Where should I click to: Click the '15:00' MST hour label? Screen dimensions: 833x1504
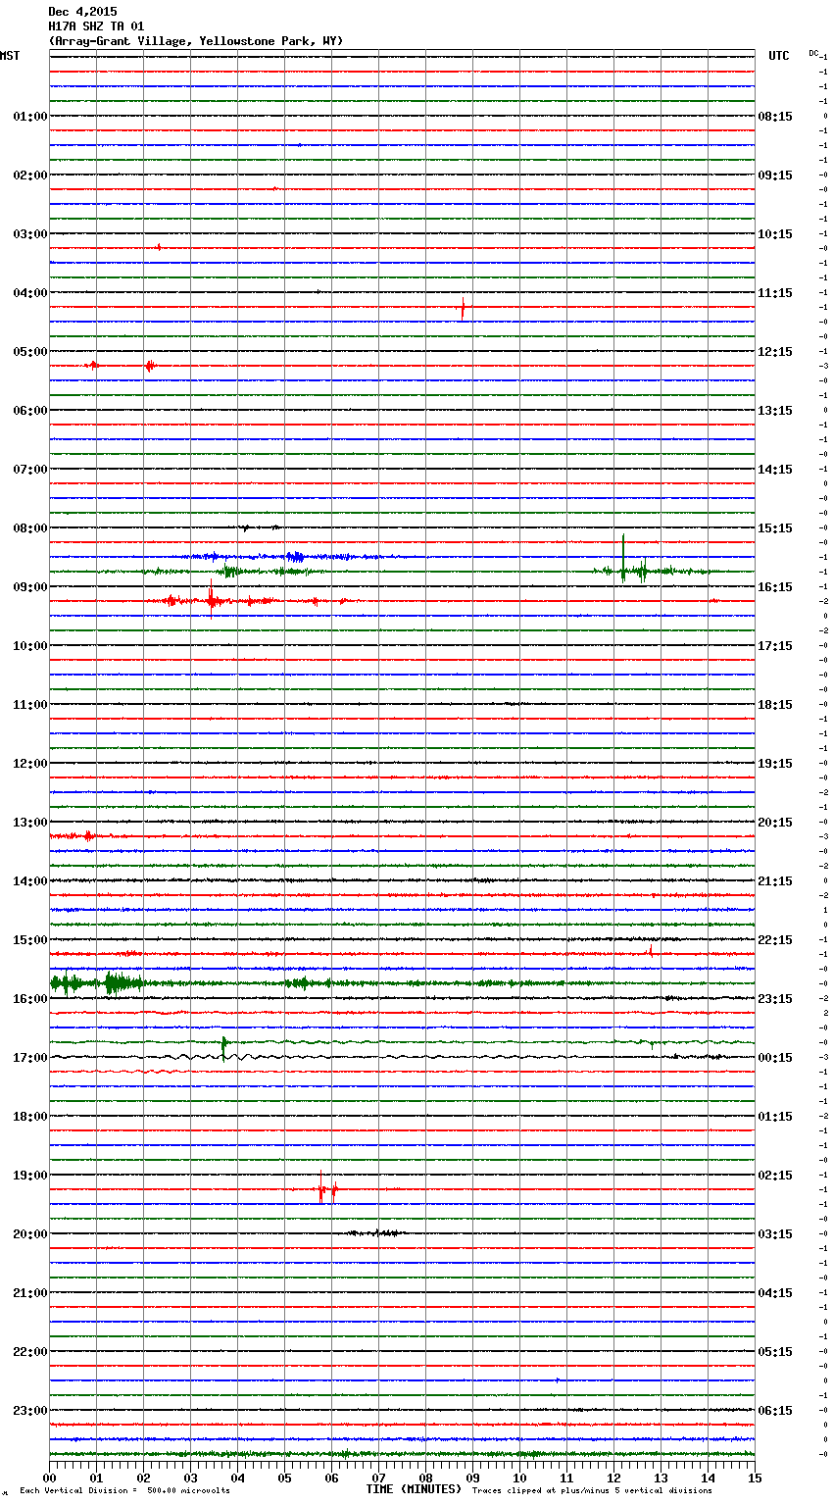point(30,940)
